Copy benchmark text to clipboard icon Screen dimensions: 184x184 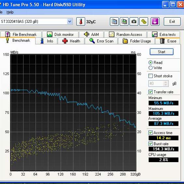coord(114,22)
